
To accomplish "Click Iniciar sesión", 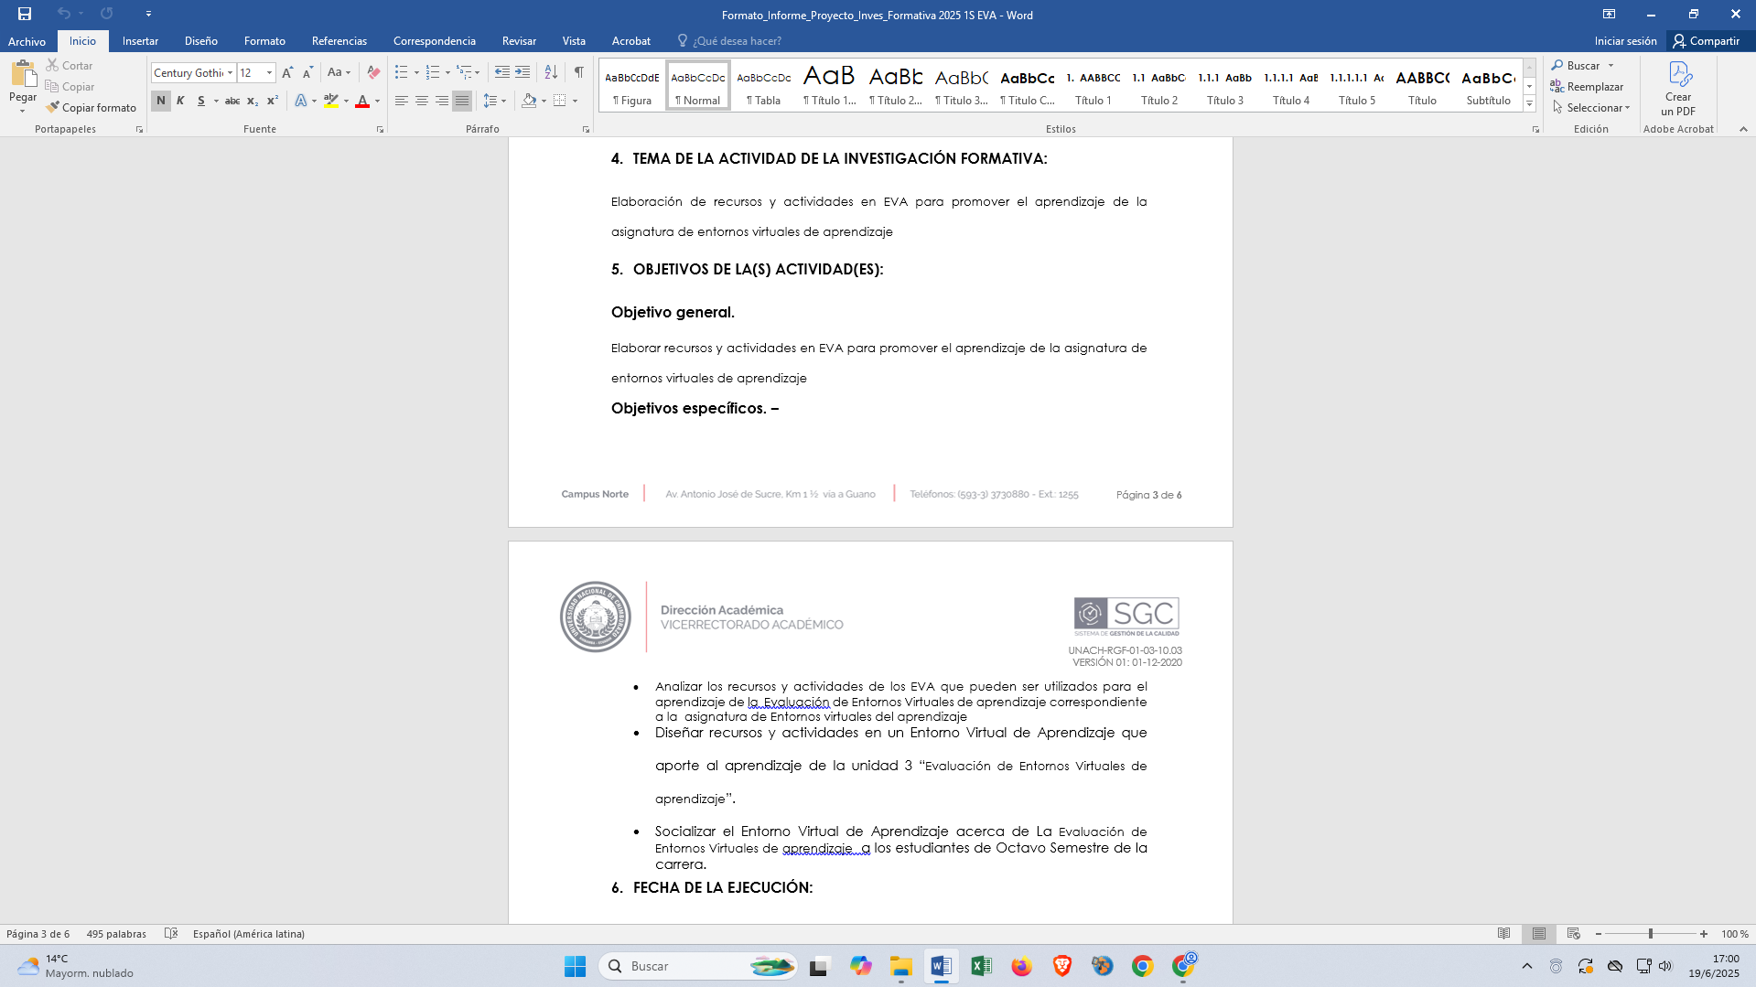I will (1625, 41).
